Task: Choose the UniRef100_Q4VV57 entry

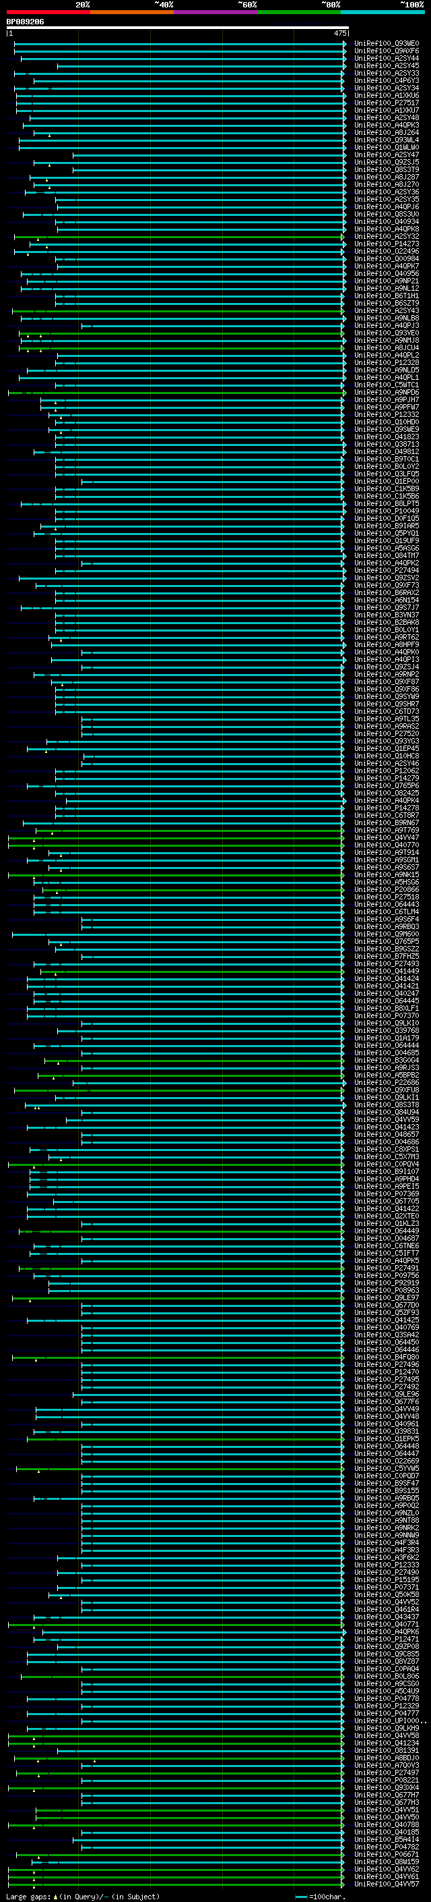Action: pos(387,1884)
